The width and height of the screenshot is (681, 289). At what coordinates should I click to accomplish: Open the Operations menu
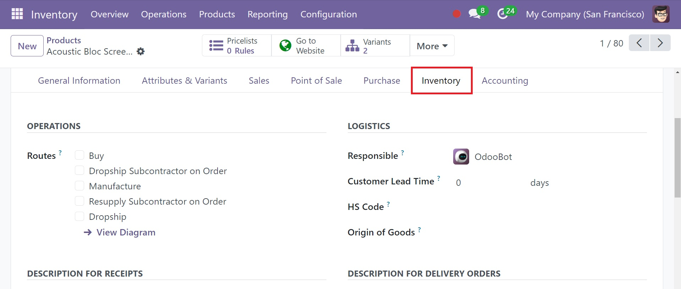164,14
